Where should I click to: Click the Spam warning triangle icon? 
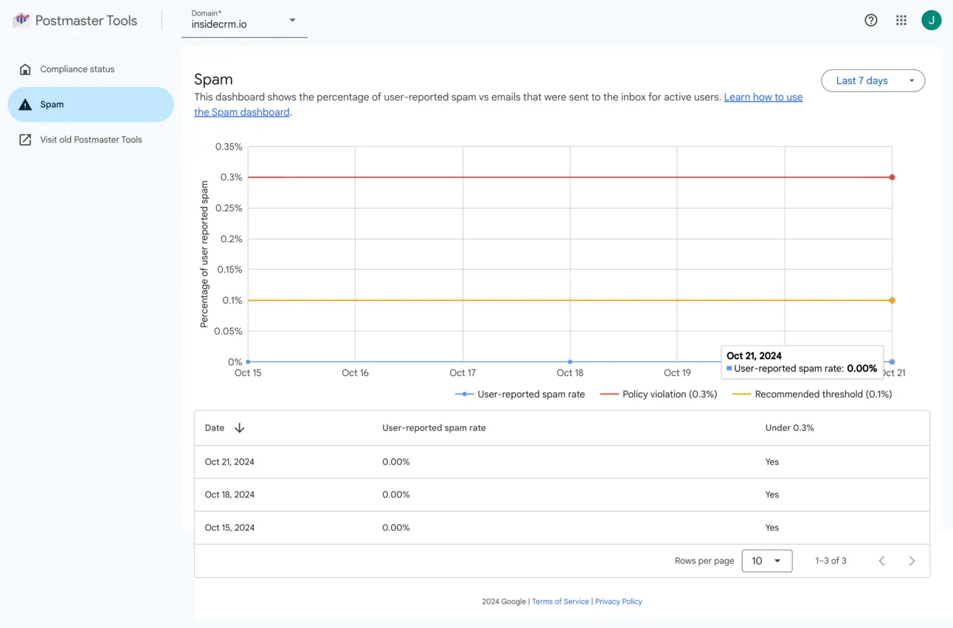point(25,105)
